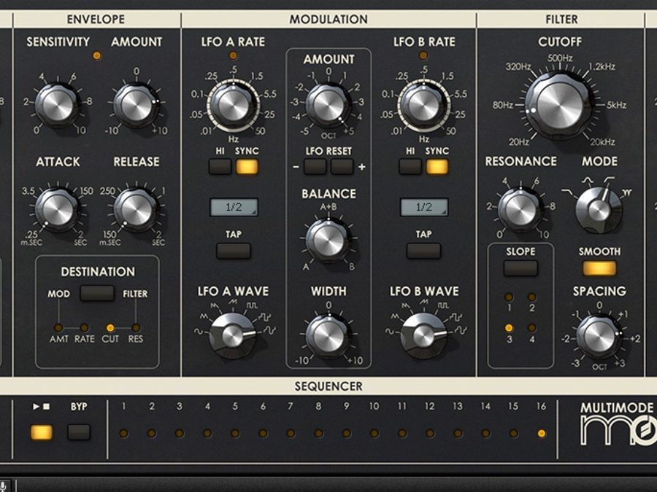
Task: Click the Resonance knob
Action: tap(520, 209)
